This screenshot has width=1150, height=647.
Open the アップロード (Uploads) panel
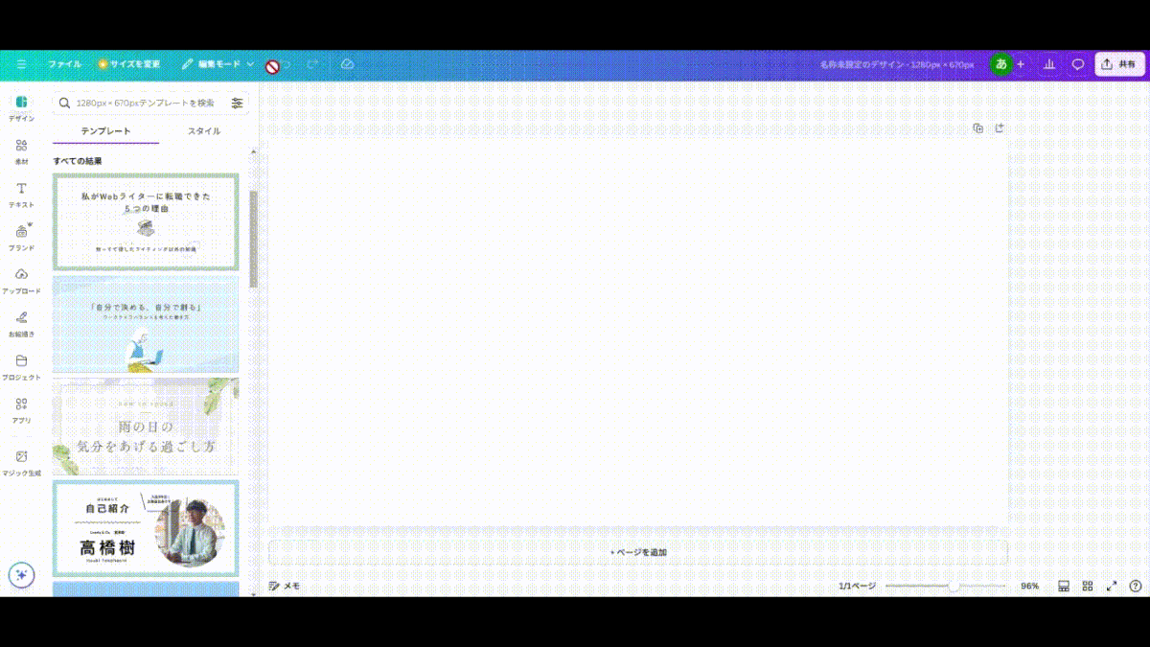21,279
